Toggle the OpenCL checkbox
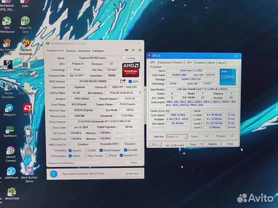 [x=70, y=151]
